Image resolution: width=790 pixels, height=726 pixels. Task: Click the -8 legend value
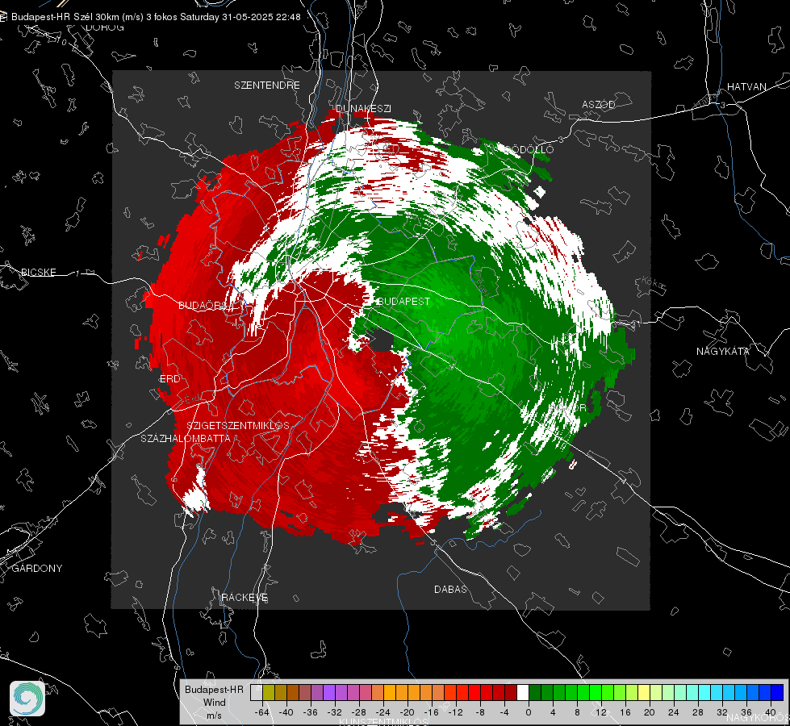pos(479,712)
